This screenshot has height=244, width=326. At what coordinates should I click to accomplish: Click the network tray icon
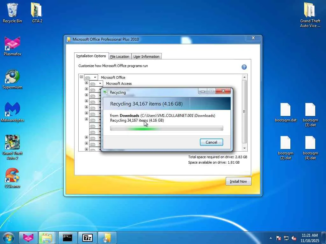[x=286, y=238]
